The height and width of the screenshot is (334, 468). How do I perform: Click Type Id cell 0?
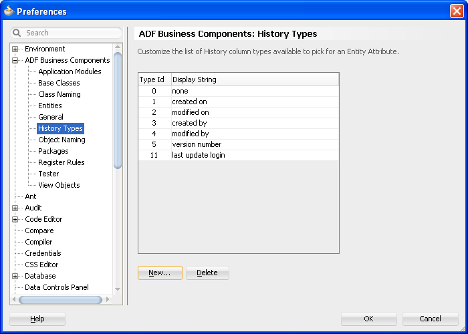(154, 91)
